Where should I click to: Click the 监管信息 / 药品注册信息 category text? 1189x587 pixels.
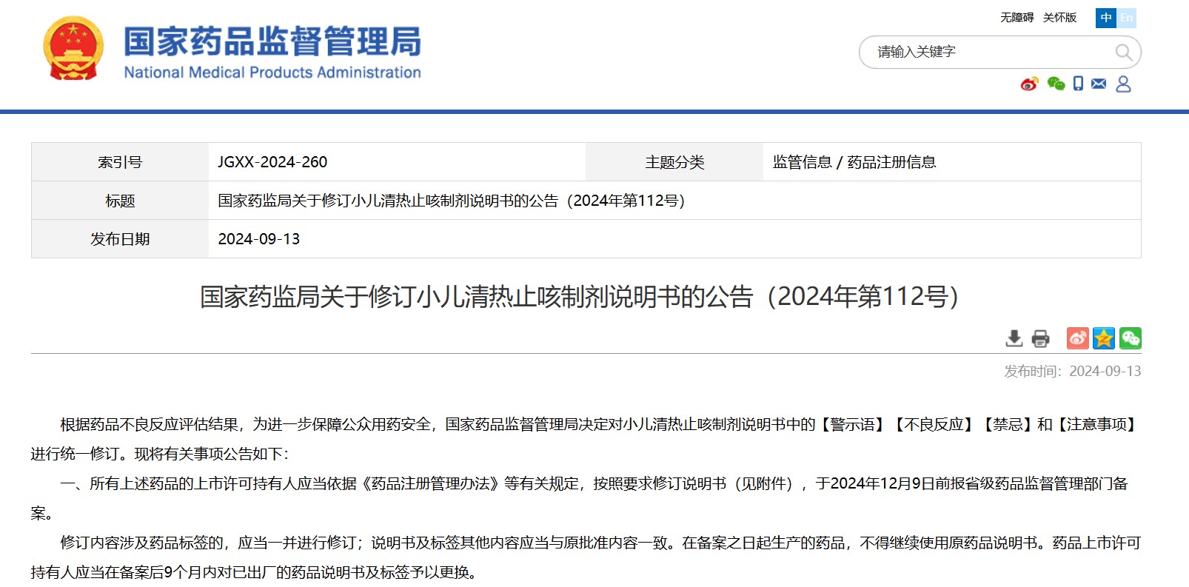tap(854, 162)
